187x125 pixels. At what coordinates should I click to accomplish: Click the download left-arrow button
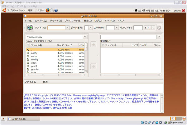click(93, 66)
